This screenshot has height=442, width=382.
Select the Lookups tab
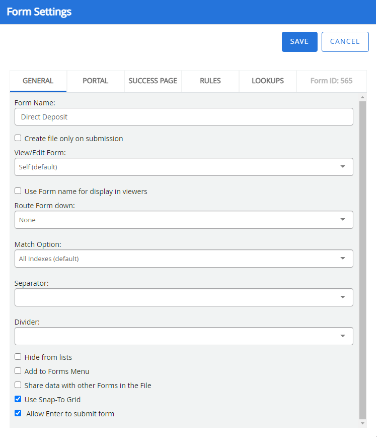click(267, 81)
